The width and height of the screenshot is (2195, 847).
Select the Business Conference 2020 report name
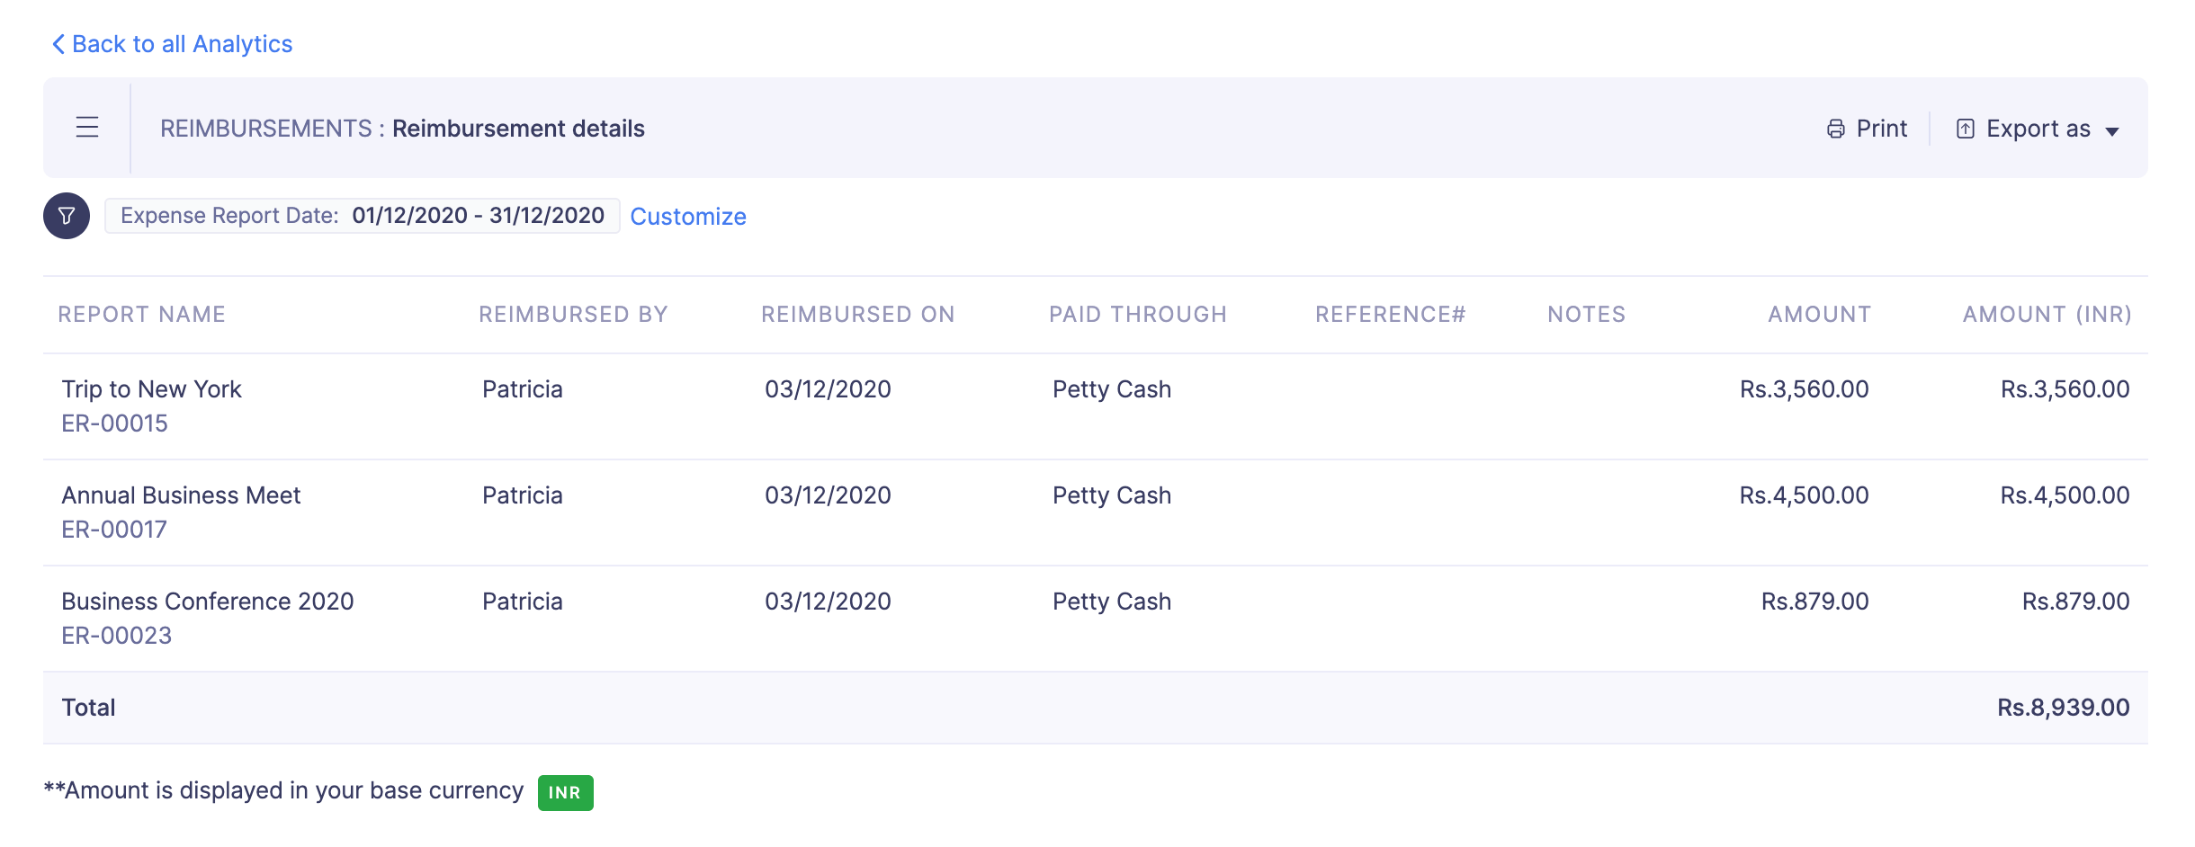tap(207, 602)
